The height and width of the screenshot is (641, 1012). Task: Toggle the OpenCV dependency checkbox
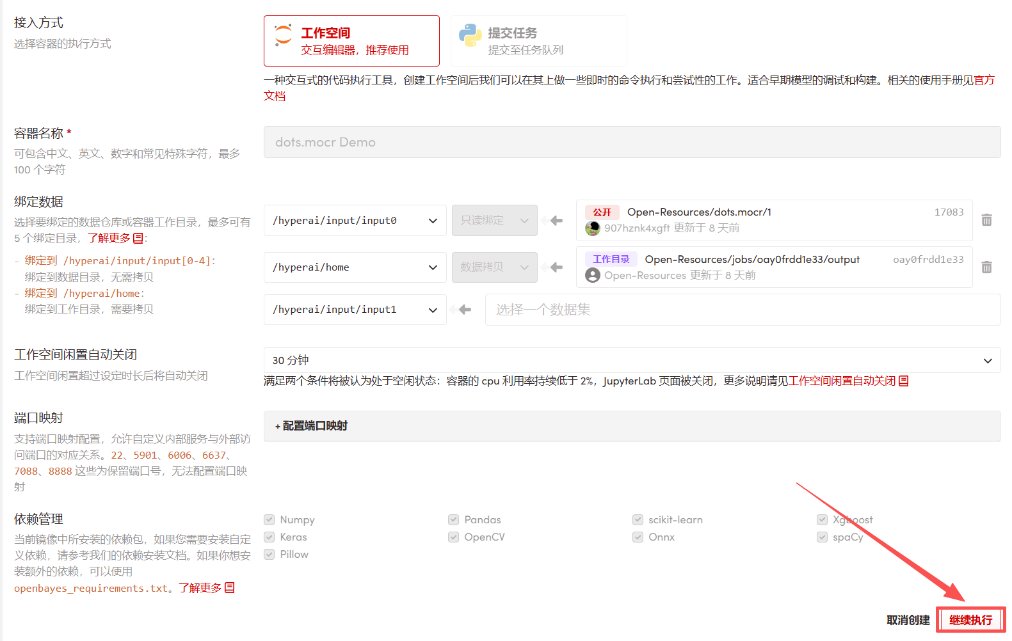(454, 537)
